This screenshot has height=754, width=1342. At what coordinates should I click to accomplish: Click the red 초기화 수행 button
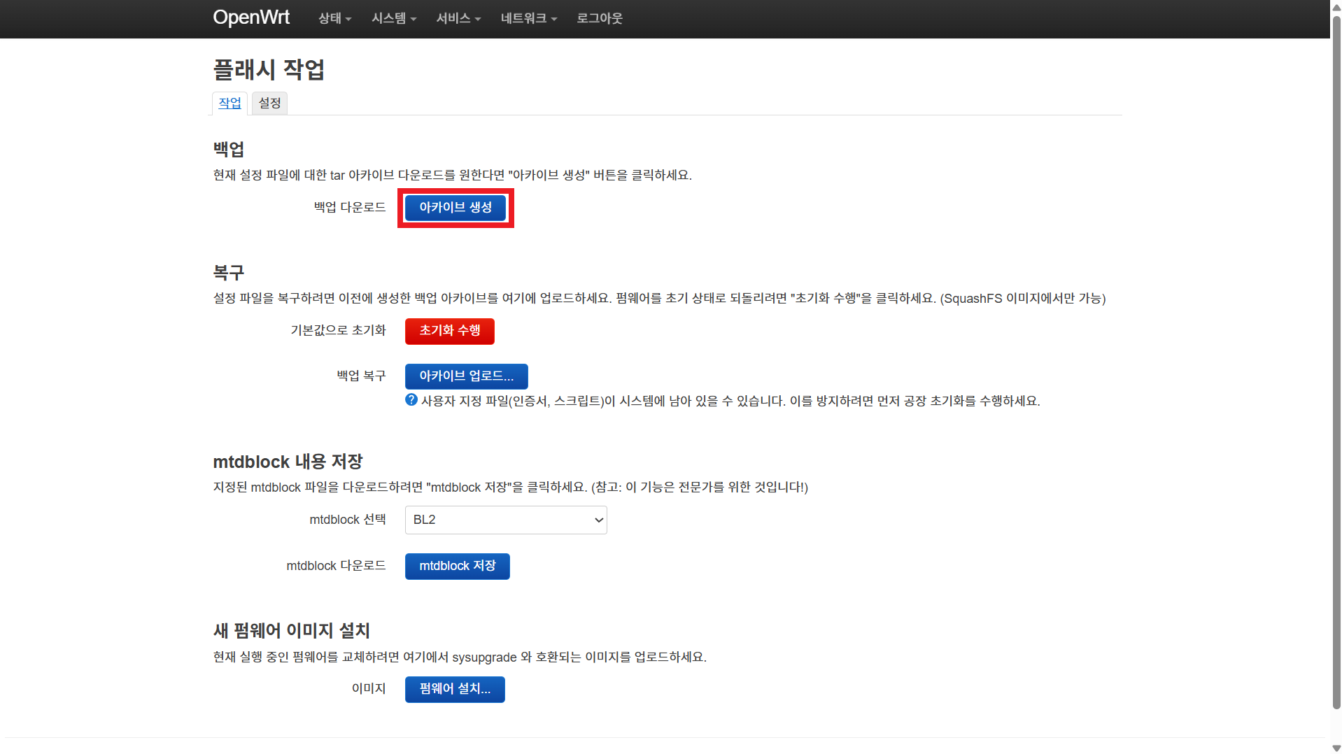(449, 331)
